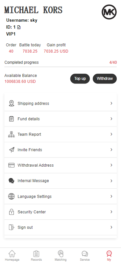Tap the Top up button
The image size is (121, 262).
click(x=80, y=79)
